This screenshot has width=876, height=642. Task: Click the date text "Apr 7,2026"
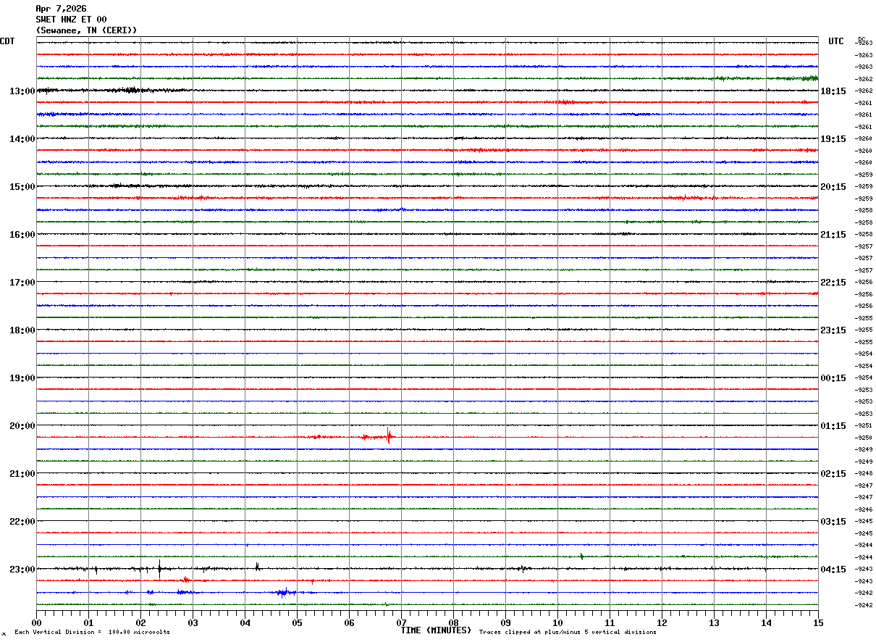[61, 9]
